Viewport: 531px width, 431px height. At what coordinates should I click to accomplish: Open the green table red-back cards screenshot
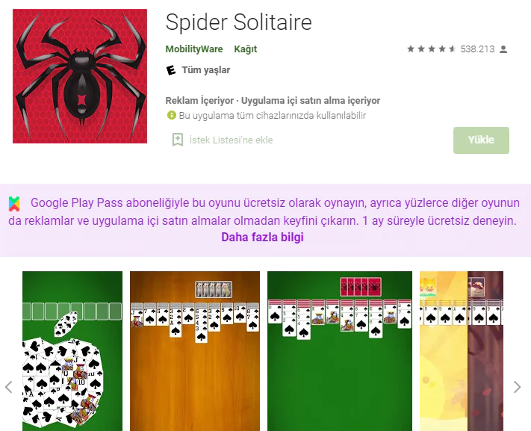[340, 351]
